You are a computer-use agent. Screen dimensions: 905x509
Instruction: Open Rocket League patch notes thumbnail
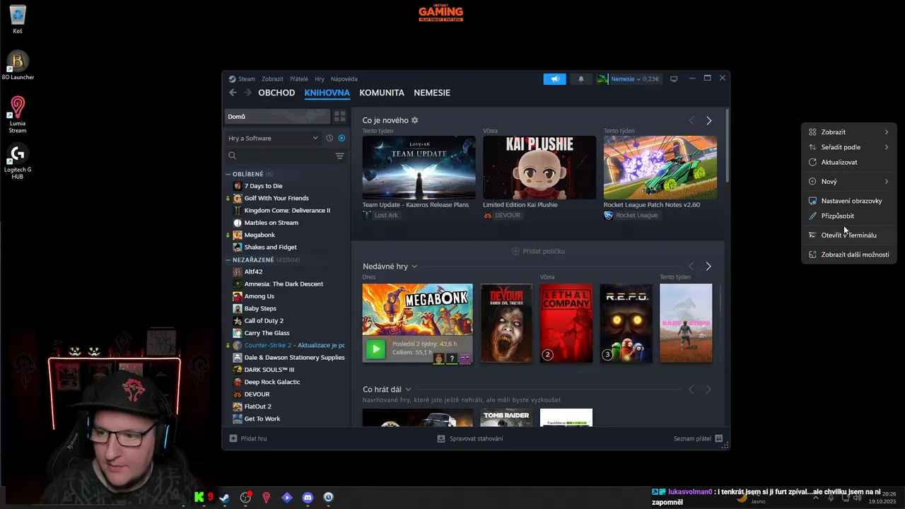[x=660, y=168]
